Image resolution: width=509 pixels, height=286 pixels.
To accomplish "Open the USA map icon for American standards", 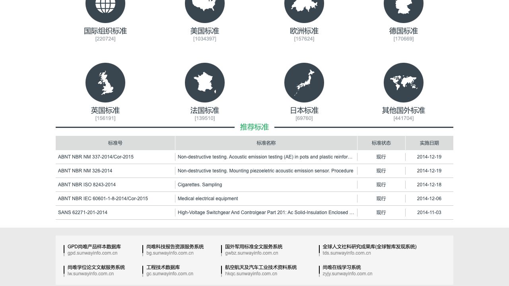I will tap(205, 7).
